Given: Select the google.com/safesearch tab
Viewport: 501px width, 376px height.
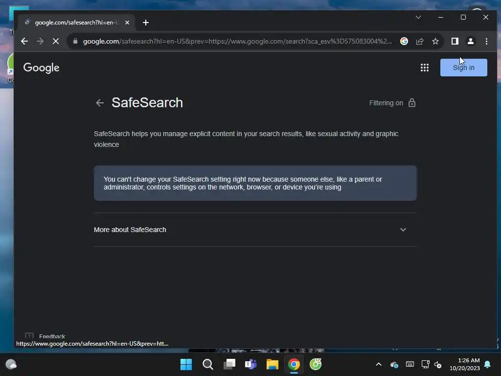Looking at the screenshot, I should click(76, 23).
